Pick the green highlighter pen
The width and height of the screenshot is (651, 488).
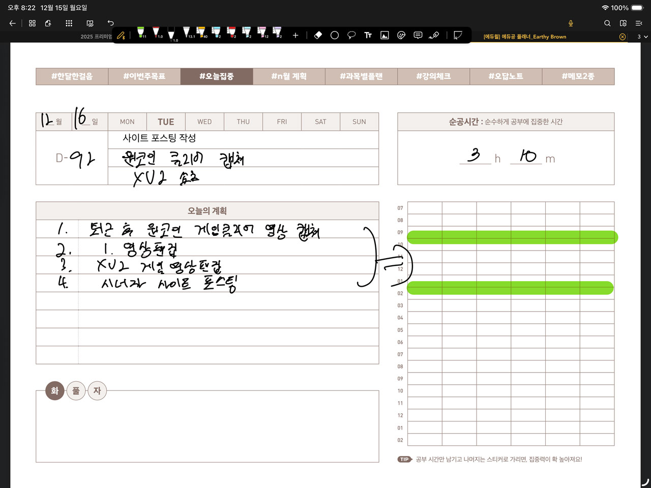tap(141, 33)
